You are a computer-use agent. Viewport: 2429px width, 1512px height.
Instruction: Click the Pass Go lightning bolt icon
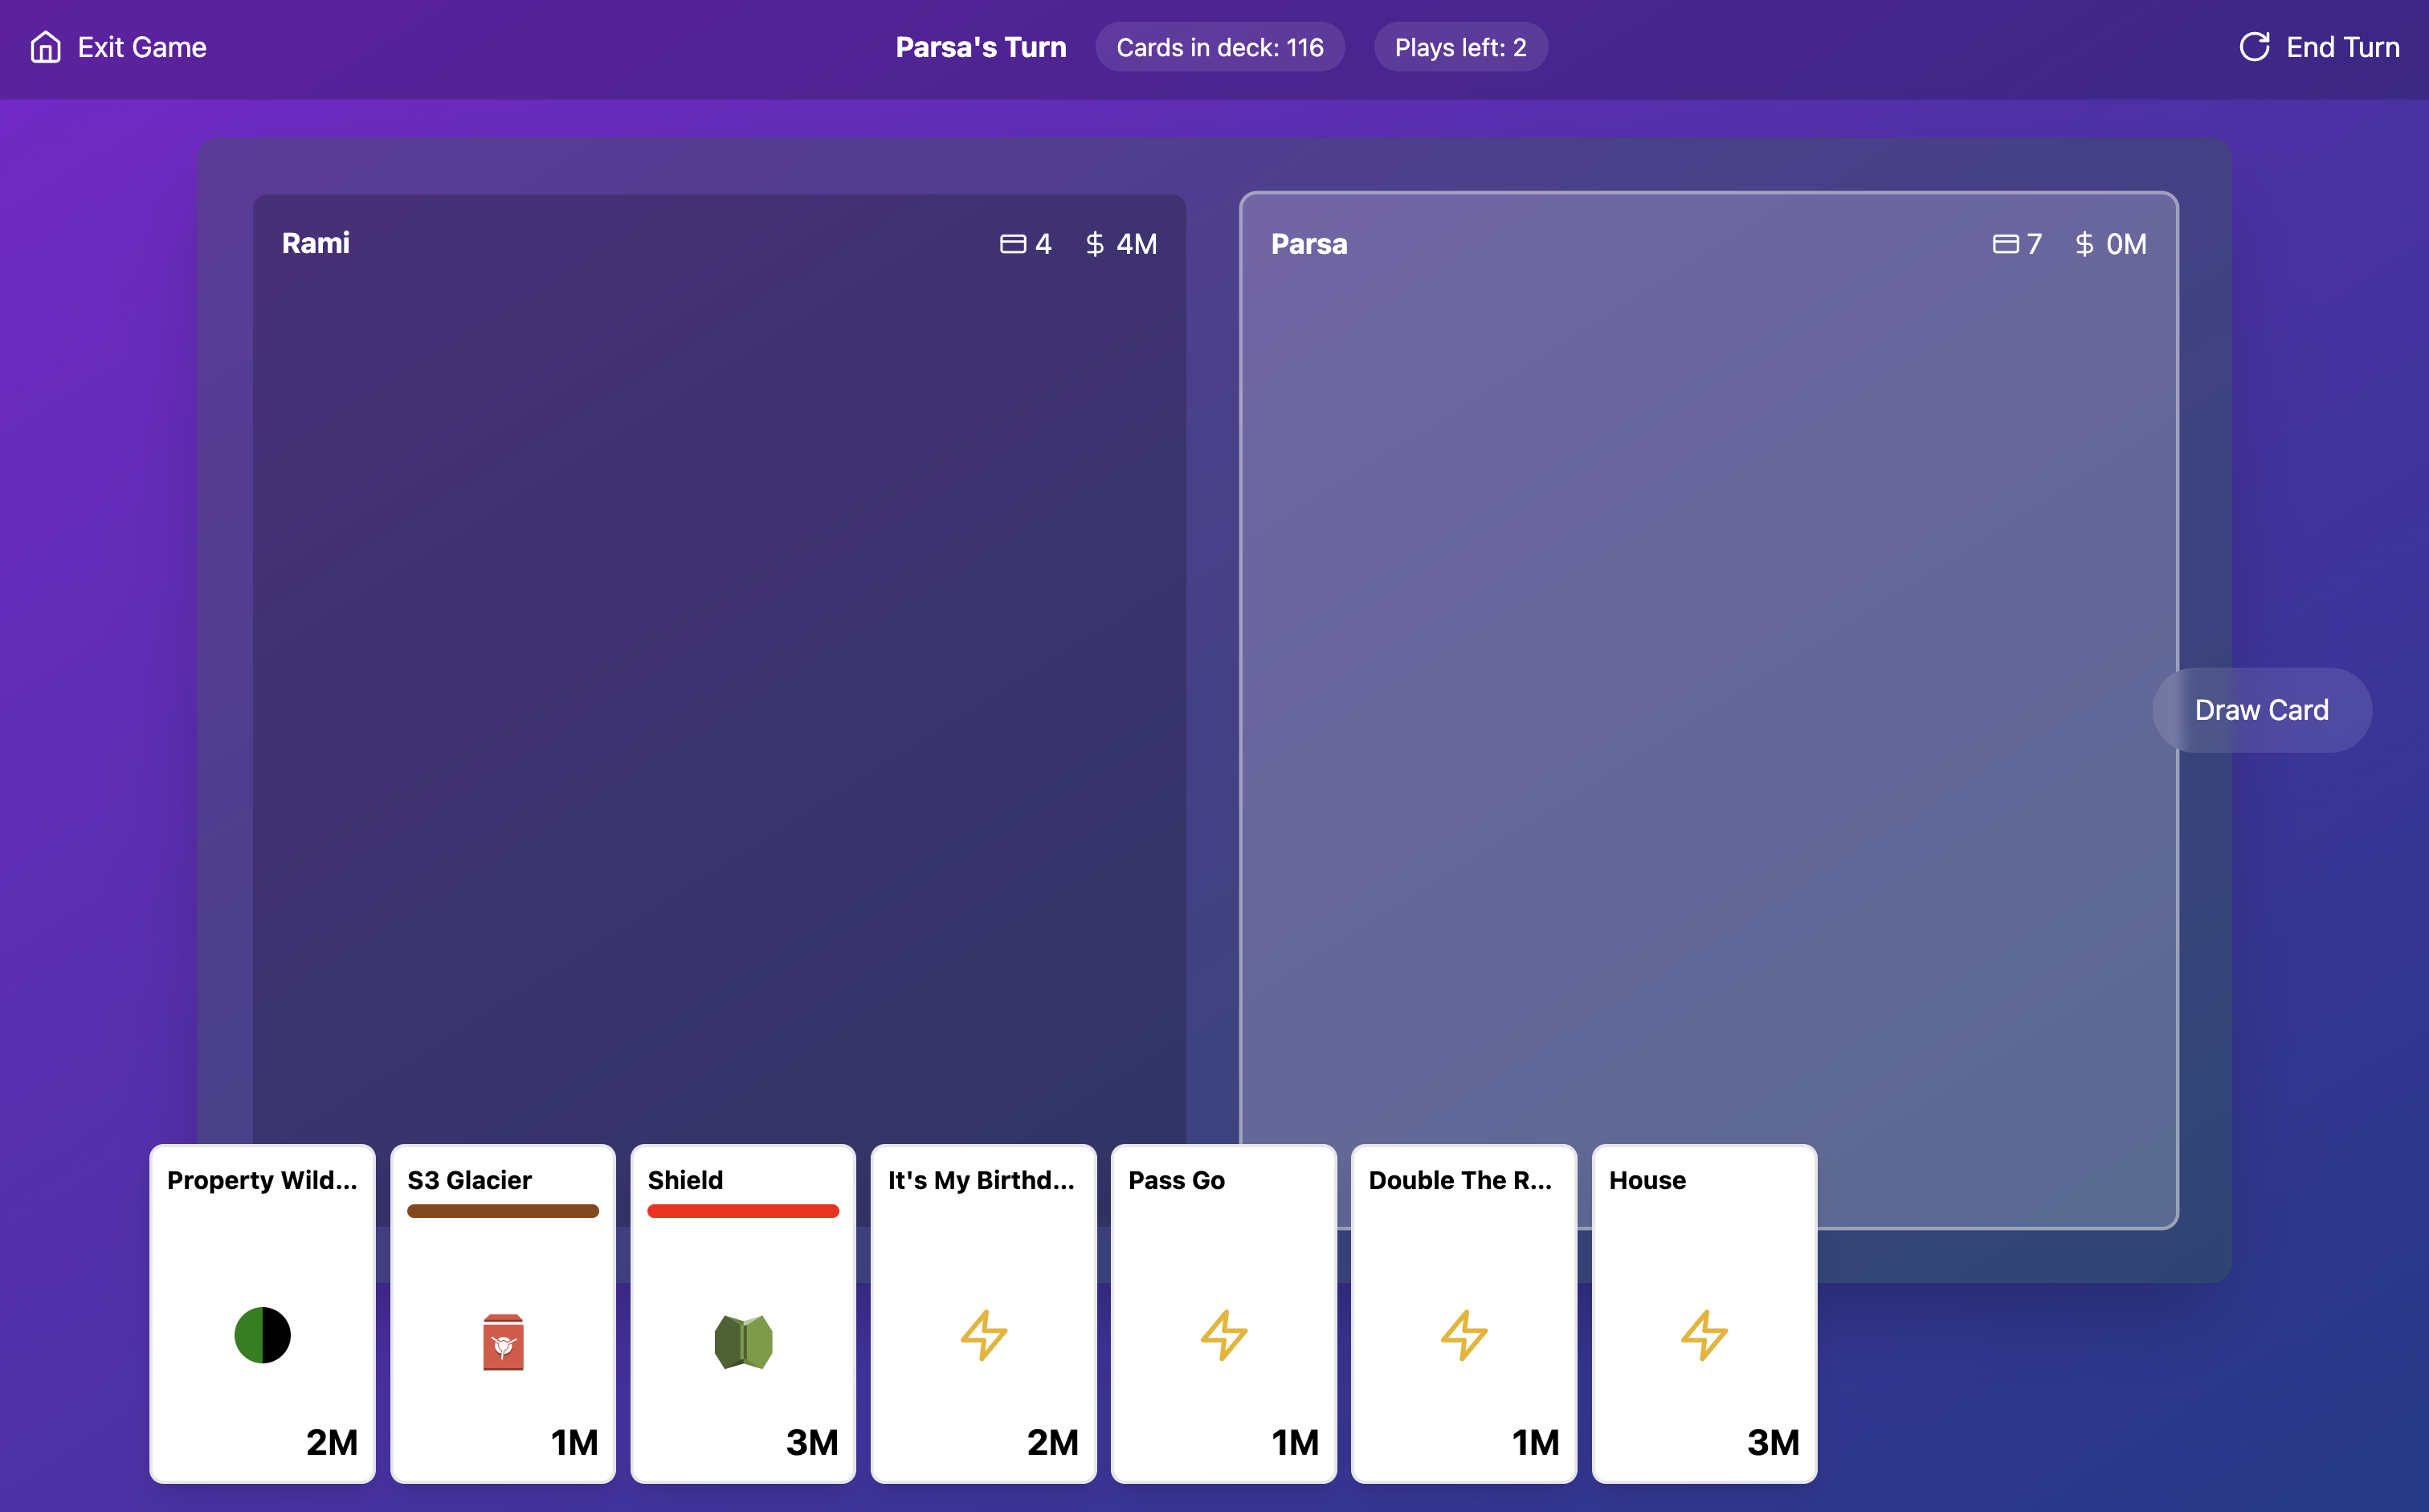click(1223, 1335)
